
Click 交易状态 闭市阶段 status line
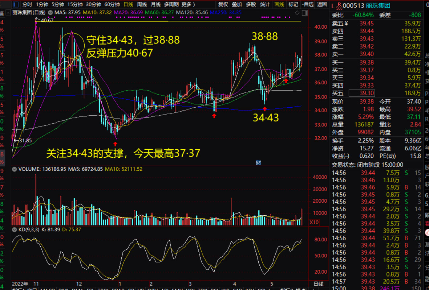368,165
